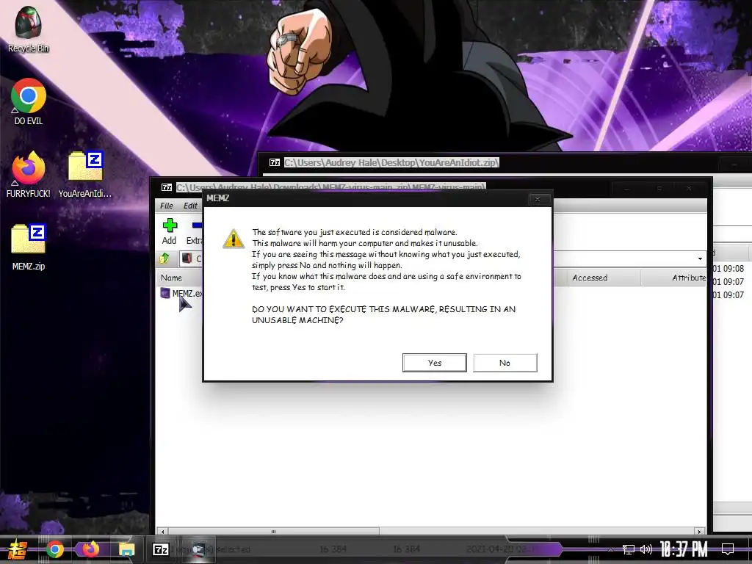
Task: Click the MEMZ program taskbar icon
Action: pos(198,549)
